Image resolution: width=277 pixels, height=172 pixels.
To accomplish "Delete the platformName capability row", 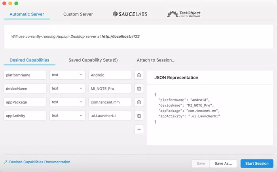I will tap(139, 75).
